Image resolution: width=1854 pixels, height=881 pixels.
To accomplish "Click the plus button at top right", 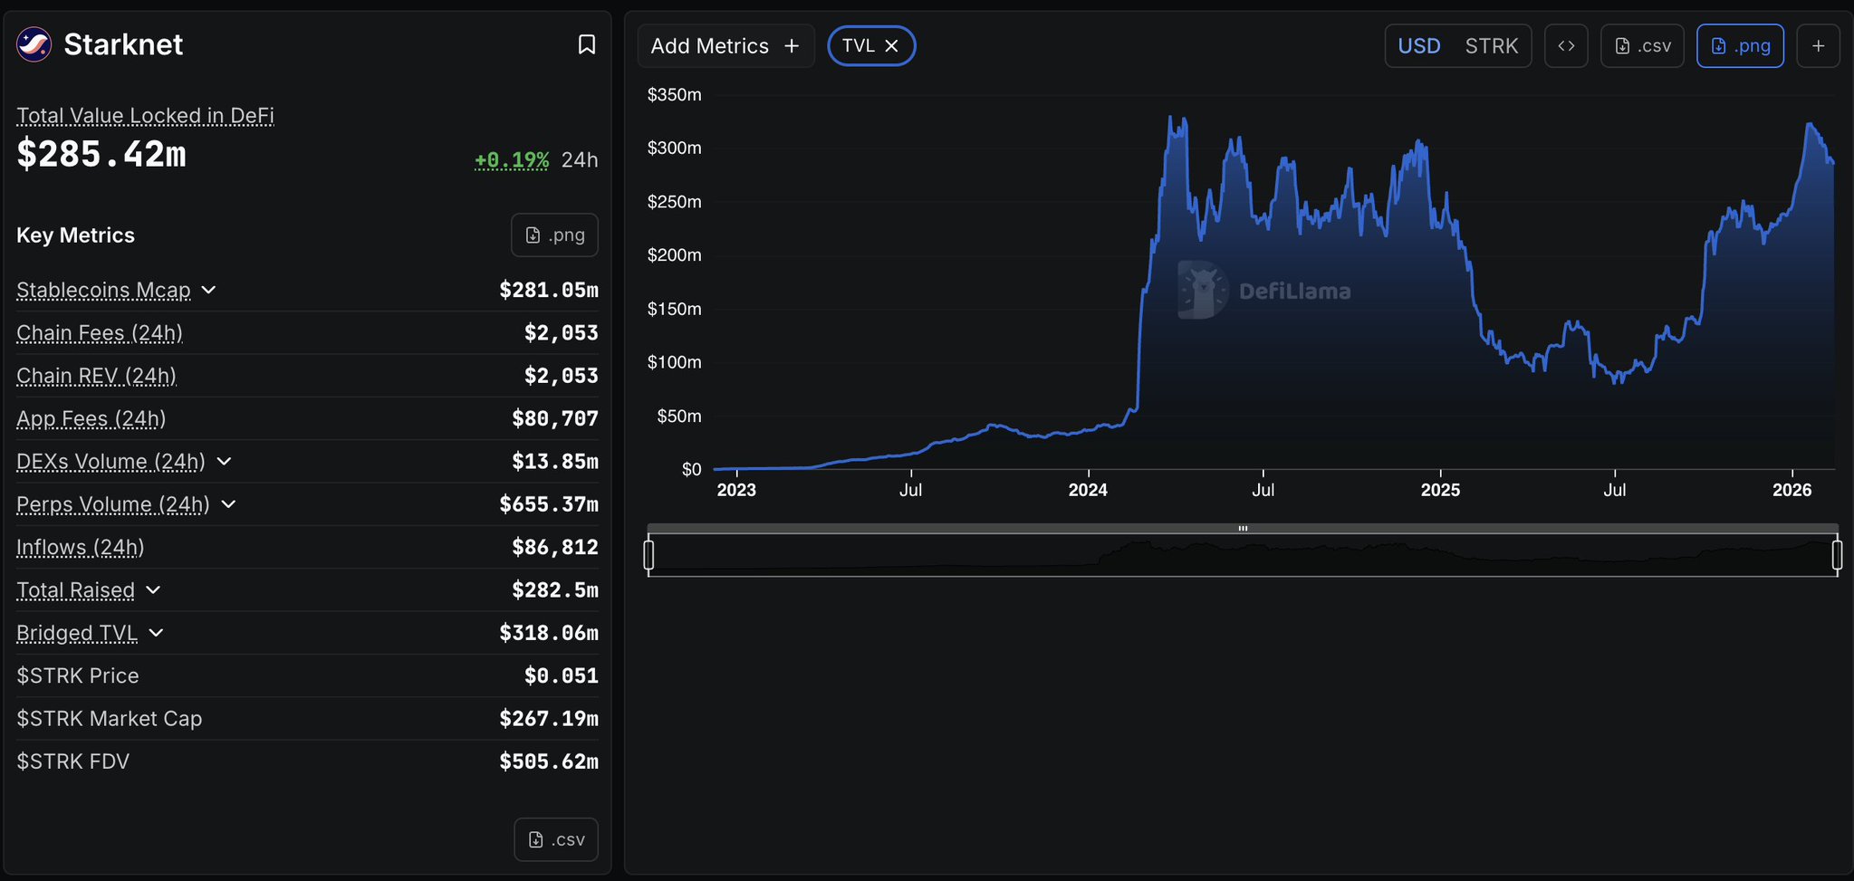I will [x=1818, y=46].
